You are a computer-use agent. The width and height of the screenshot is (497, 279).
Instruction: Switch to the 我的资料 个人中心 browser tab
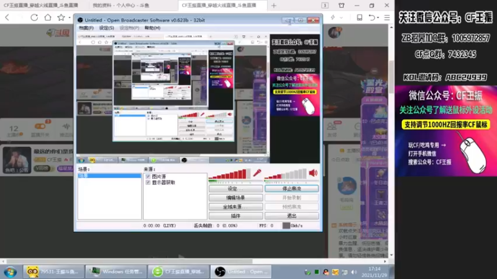pos(121,6)
